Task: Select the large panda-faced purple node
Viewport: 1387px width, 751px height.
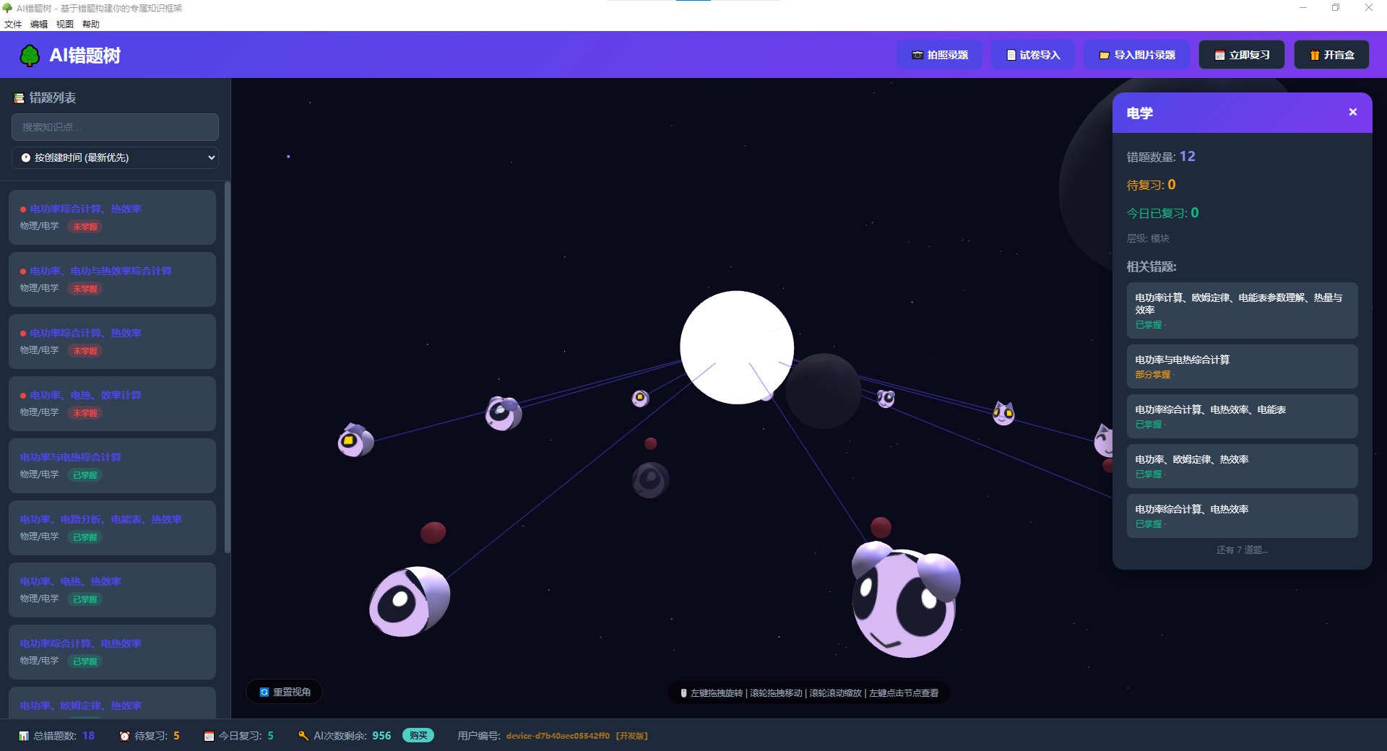Action: pos(904,599)
